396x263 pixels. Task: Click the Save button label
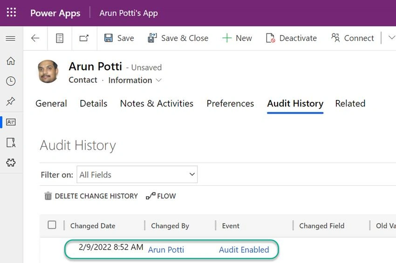[126, 38]
